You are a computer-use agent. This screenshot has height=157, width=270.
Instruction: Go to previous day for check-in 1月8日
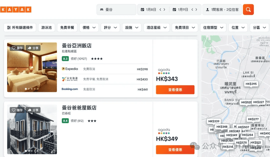tap(160, 10)
